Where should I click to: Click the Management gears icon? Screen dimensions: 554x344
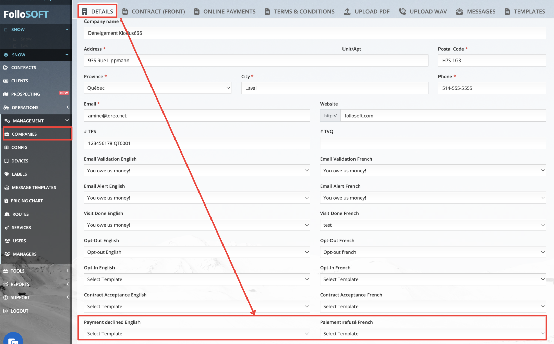pos(7,121)
